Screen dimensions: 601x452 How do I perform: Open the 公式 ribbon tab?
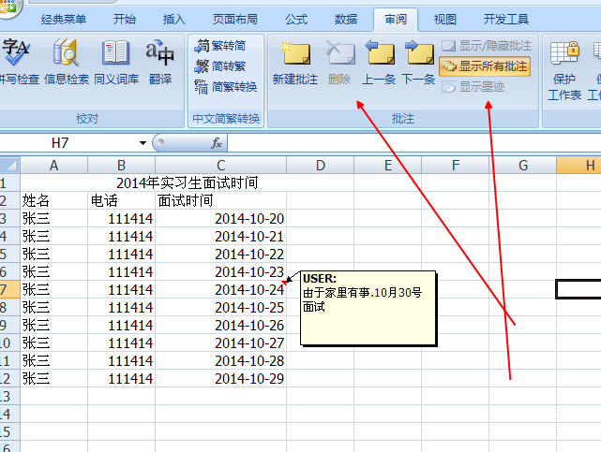coord(296,19)
